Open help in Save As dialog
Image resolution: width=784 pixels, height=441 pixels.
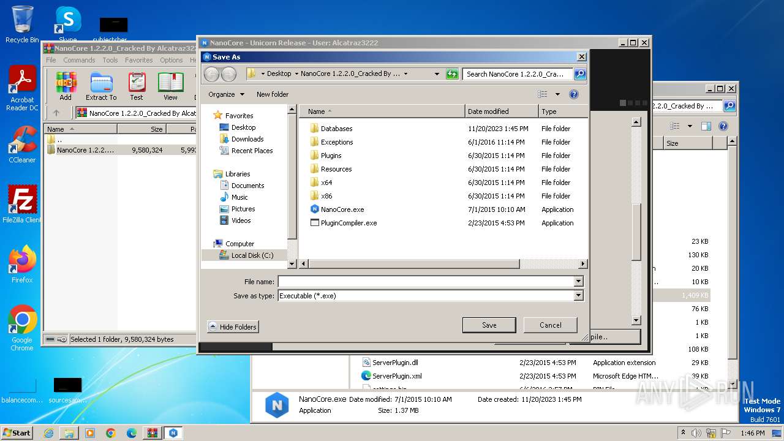point(574,94)
